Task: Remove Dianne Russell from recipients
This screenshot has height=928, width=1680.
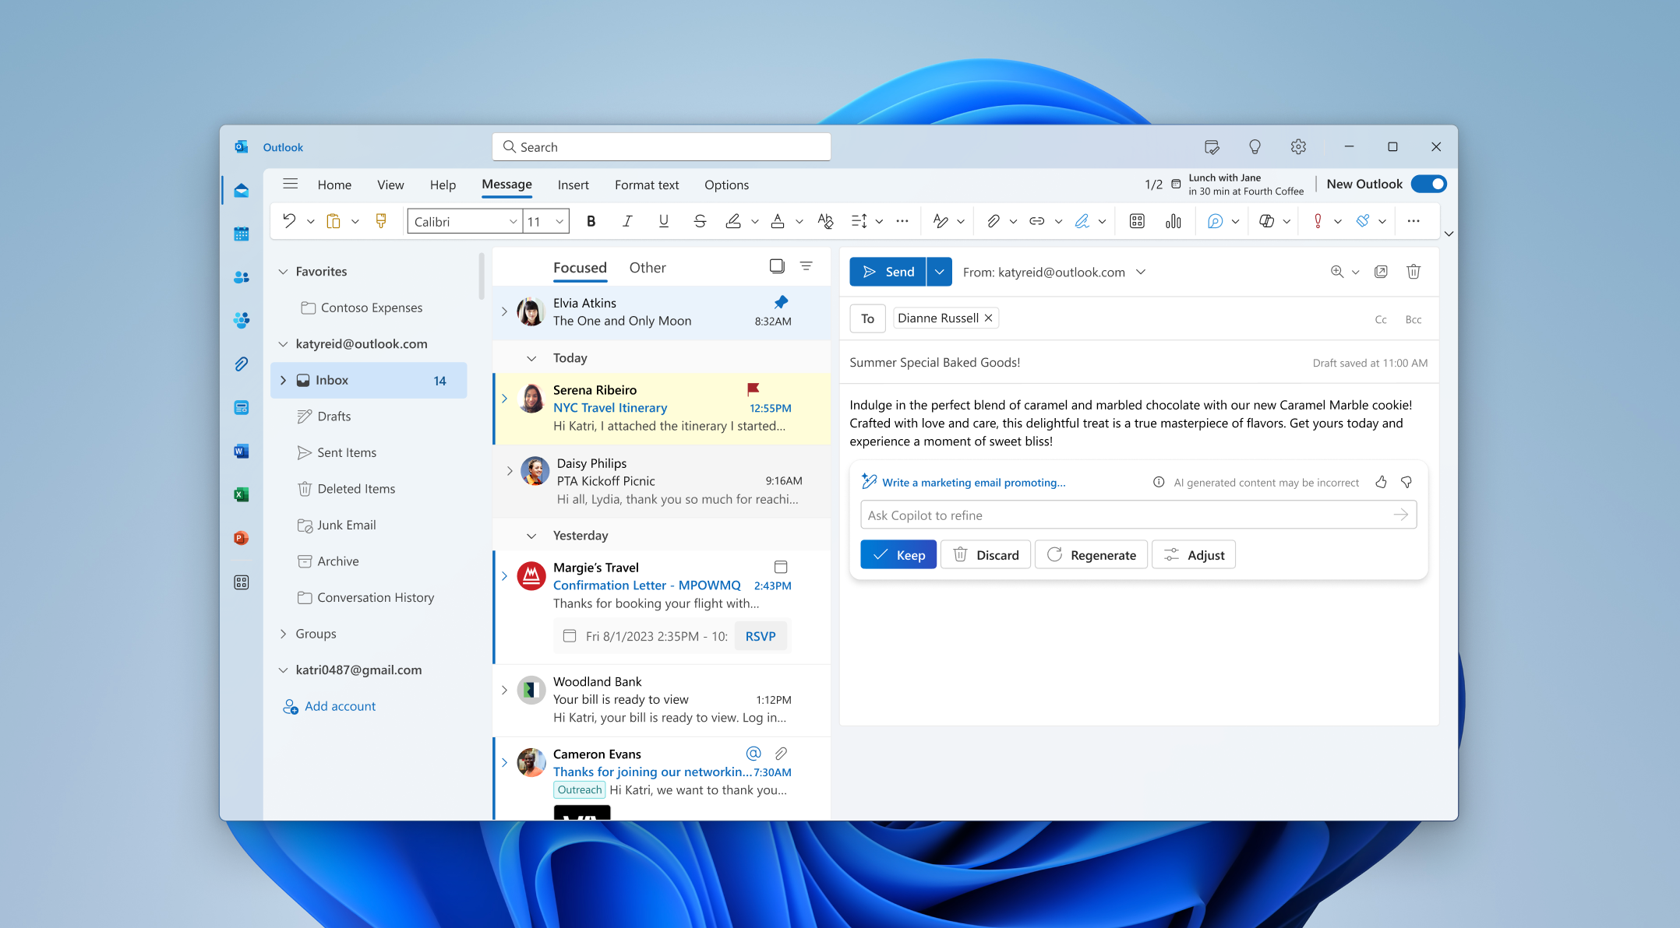Action: click(x=988, y=318)
